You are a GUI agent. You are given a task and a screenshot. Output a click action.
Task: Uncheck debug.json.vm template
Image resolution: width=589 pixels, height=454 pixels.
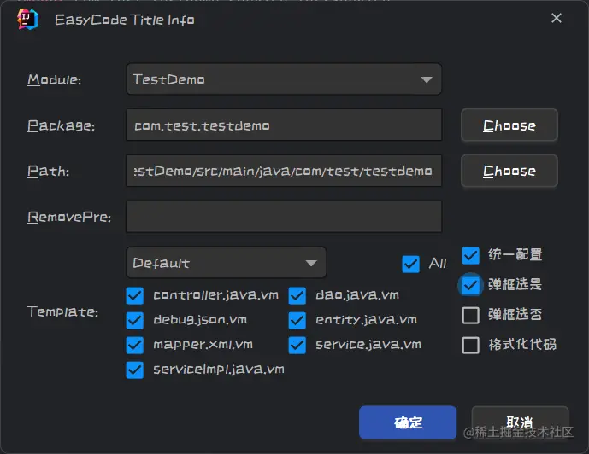pos(134,320)
